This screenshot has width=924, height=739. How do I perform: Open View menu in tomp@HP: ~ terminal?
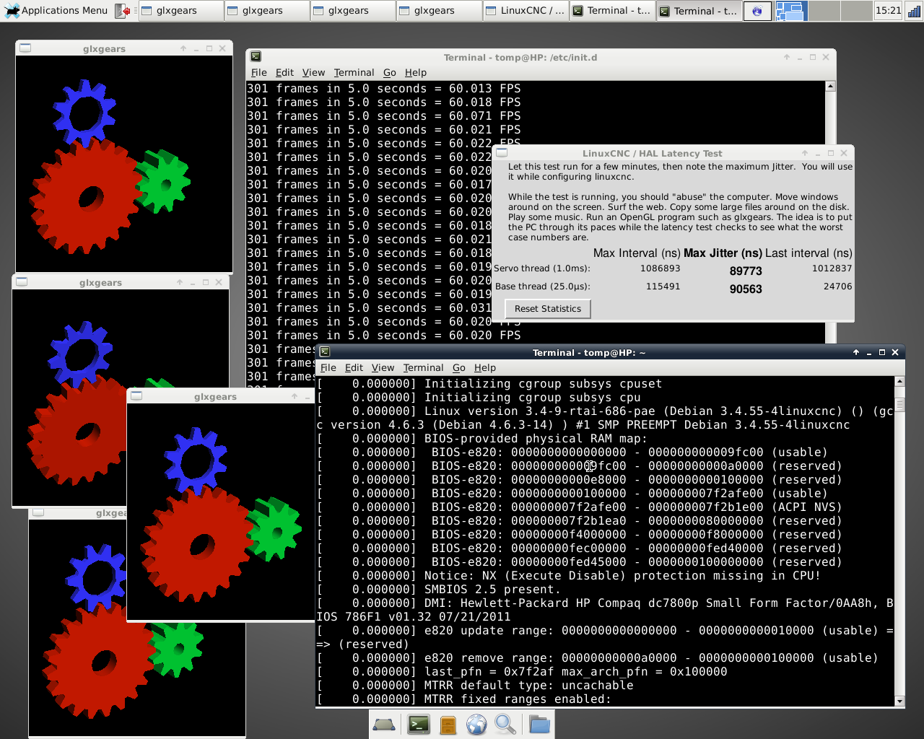(x=383, y=368)
